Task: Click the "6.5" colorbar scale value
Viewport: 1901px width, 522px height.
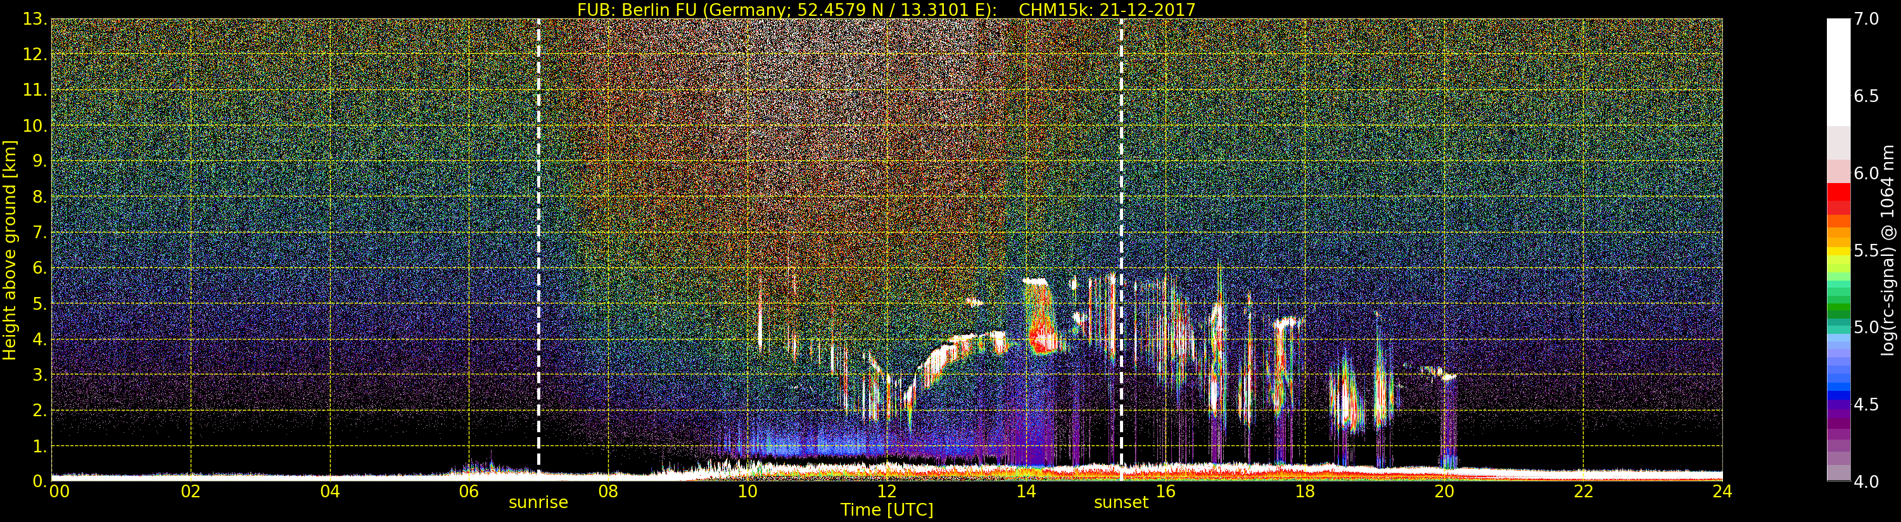Action: (x=1866, y=96)
